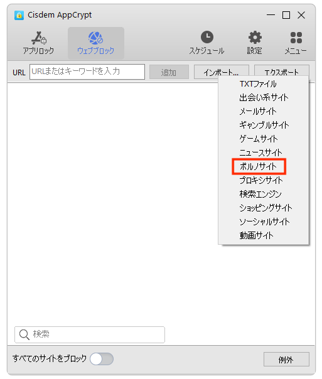Open the 例外 exceptions button

pyautogui.click(x=286, y=360)
